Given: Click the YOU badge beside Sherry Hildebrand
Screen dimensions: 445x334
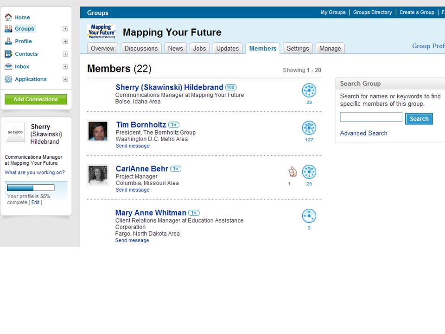Looking at the screenshot, I should pyautogui.click(x=231, y=88).
